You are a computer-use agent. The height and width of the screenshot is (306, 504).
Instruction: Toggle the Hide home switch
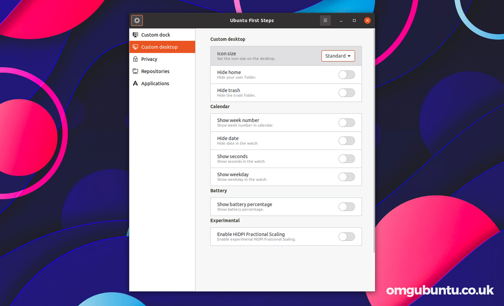click(x=346, y=75)
